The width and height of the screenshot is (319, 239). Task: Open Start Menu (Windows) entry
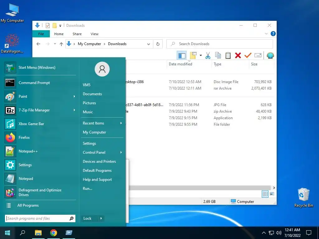40,68
